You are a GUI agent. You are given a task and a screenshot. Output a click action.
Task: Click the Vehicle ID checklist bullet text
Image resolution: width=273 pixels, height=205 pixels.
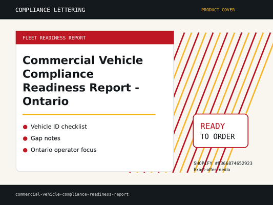(59, 127)
